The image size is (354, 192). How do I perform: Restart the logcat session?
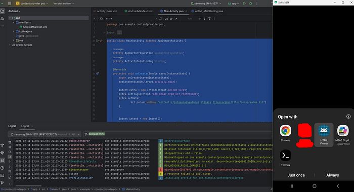coord(10,152)
